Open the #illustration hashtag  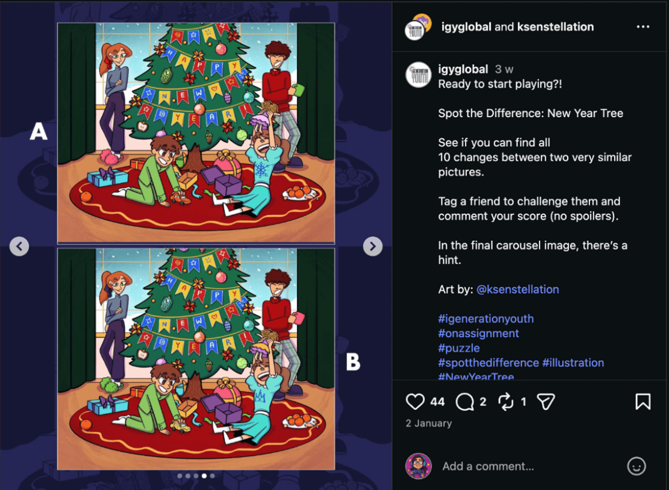(573, 363)
